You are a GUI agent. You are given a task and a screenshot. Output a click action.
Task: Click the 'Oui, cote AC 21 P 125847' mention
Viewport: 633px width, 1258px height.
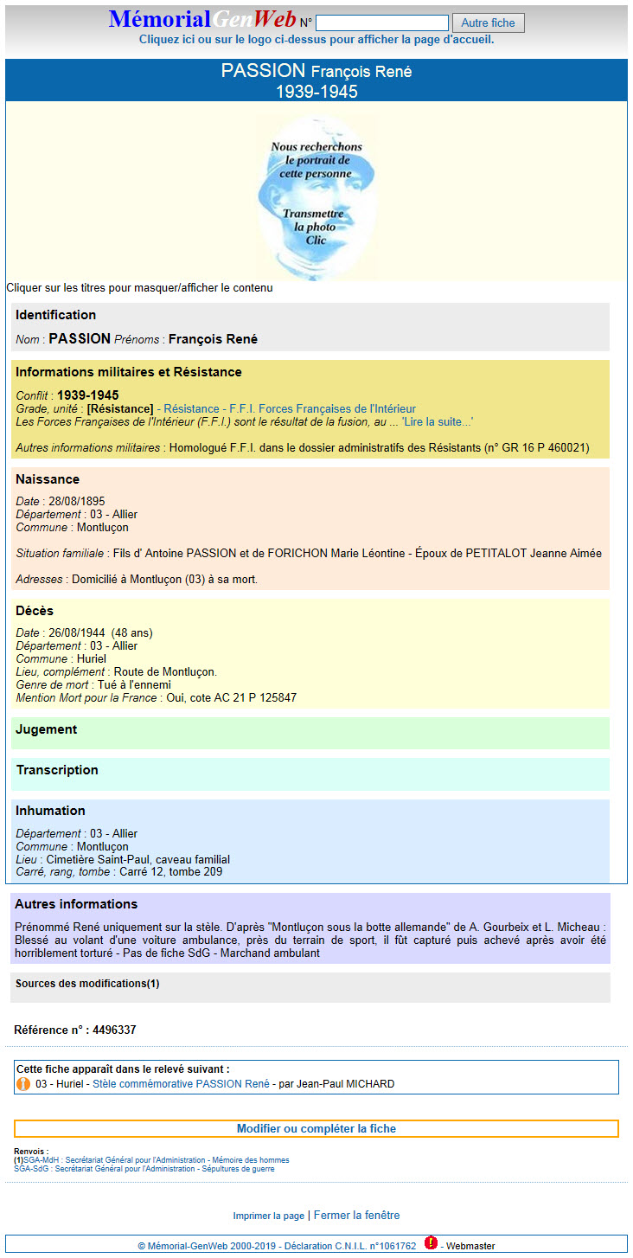pos(231,698)
